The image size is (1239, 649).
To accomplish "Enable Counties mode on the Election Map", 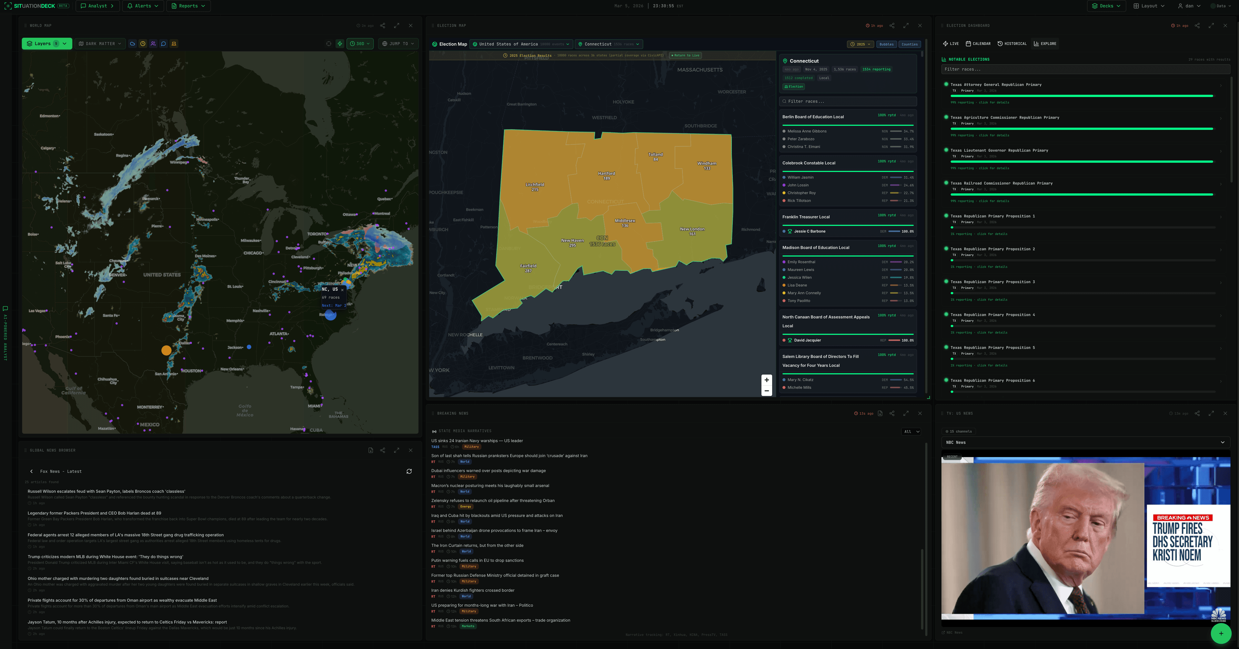I will coord(909,44).
